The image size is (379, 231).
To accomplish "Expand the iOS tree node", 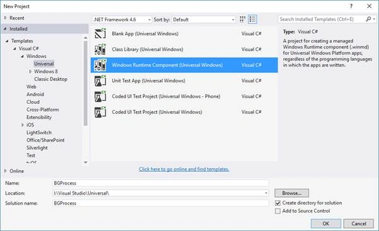I will [x=23, y=125].
